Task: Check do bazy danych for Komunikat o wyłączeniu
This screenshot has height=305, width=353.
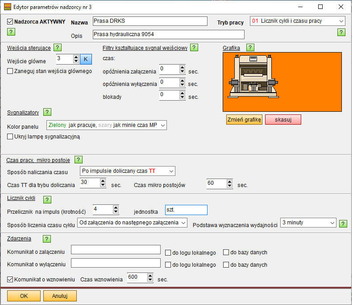Action: 226,265
